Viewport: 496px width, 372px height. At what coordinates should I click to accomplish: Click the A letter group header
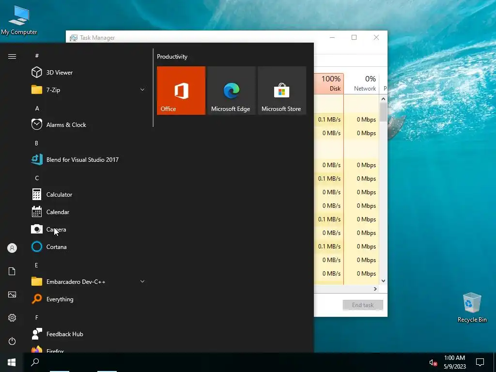37,108
